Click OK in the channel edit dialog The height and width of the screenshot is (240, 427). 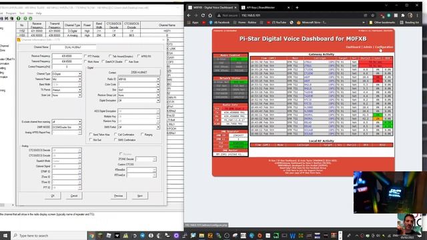(53, 195)
